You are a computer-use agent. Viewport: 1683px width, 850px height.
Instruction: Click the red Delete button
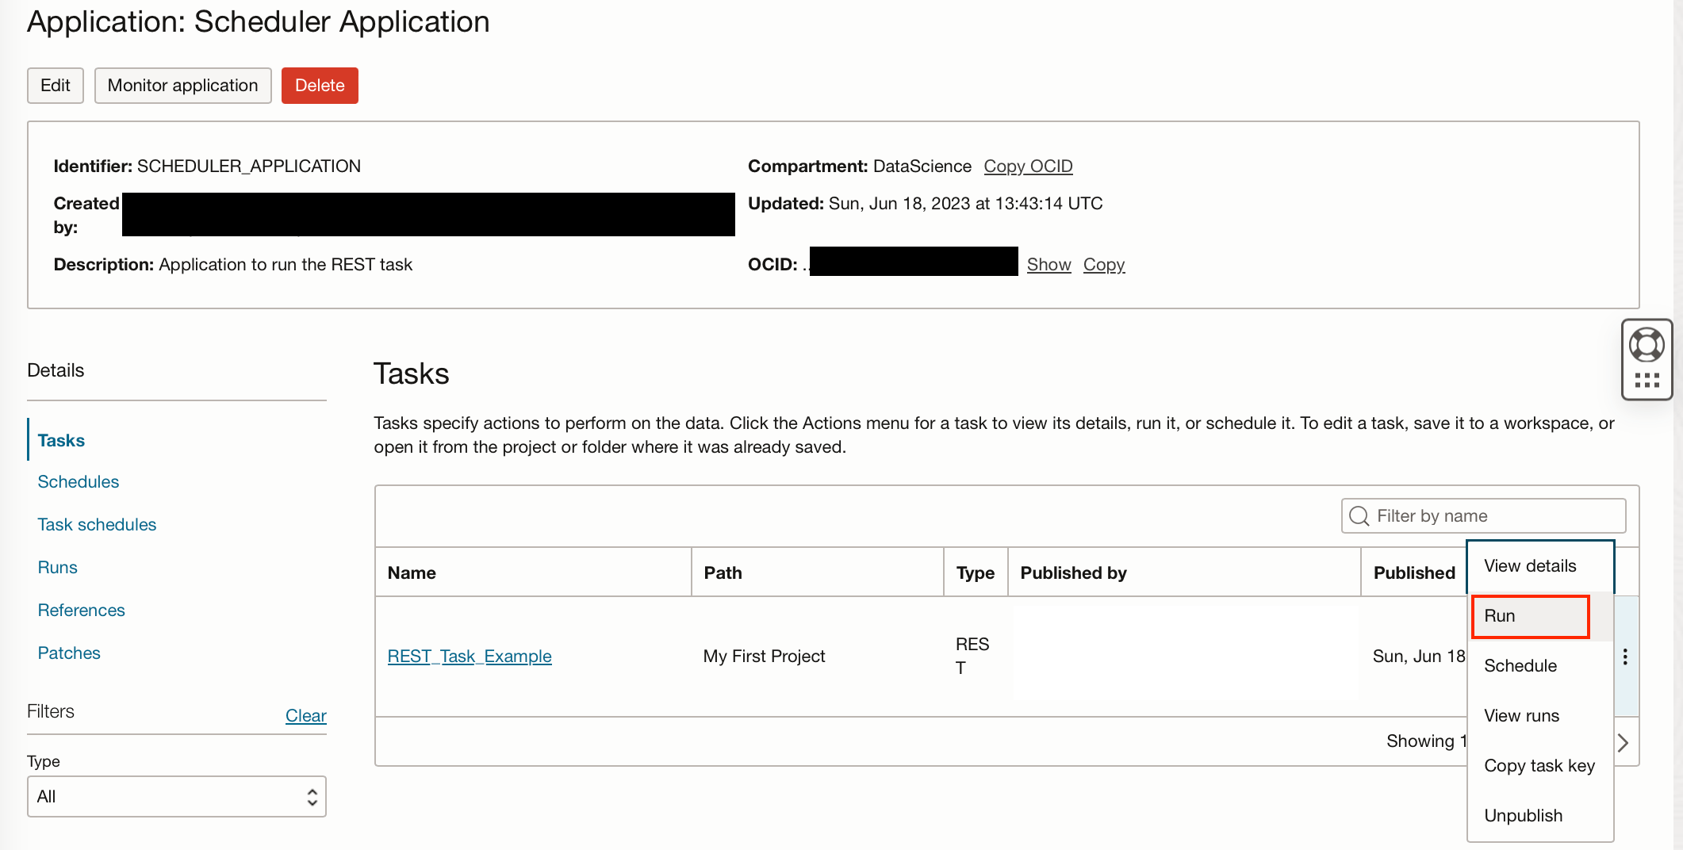(x=320, y=85)
